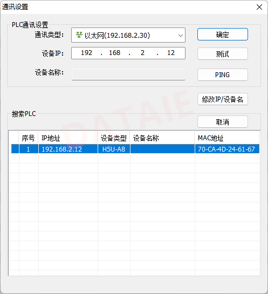Viewport: 268px width, 294px height.
Task: Click device type cell H5U-A8
Action: tap(114, 149)
